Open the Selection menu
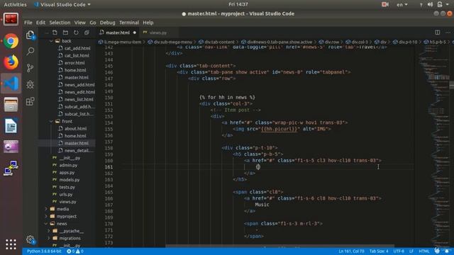This screenshot has width=454, height=255. pos(60,23)
